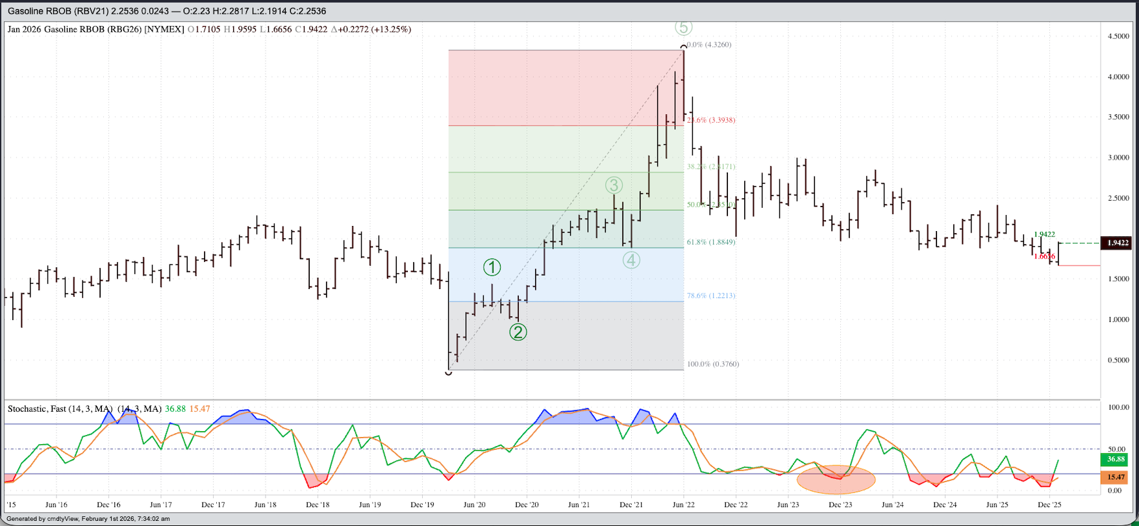This screenshot has height=526, width=1139.
Task: Click the black 1.9422 price tag on axis
Action: click(1116, 243)
